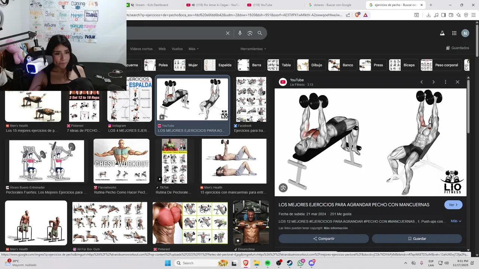Filter images by the Press chip

[x=373, y=65]
